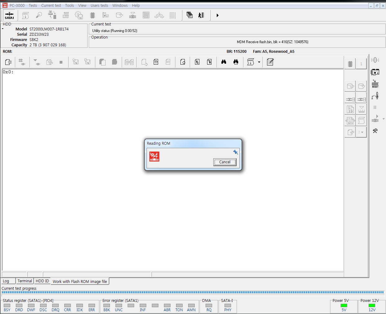Switch to the Log tab
Image resolution: width=386 pixels, height=314 pixels.
pos(8,281)
